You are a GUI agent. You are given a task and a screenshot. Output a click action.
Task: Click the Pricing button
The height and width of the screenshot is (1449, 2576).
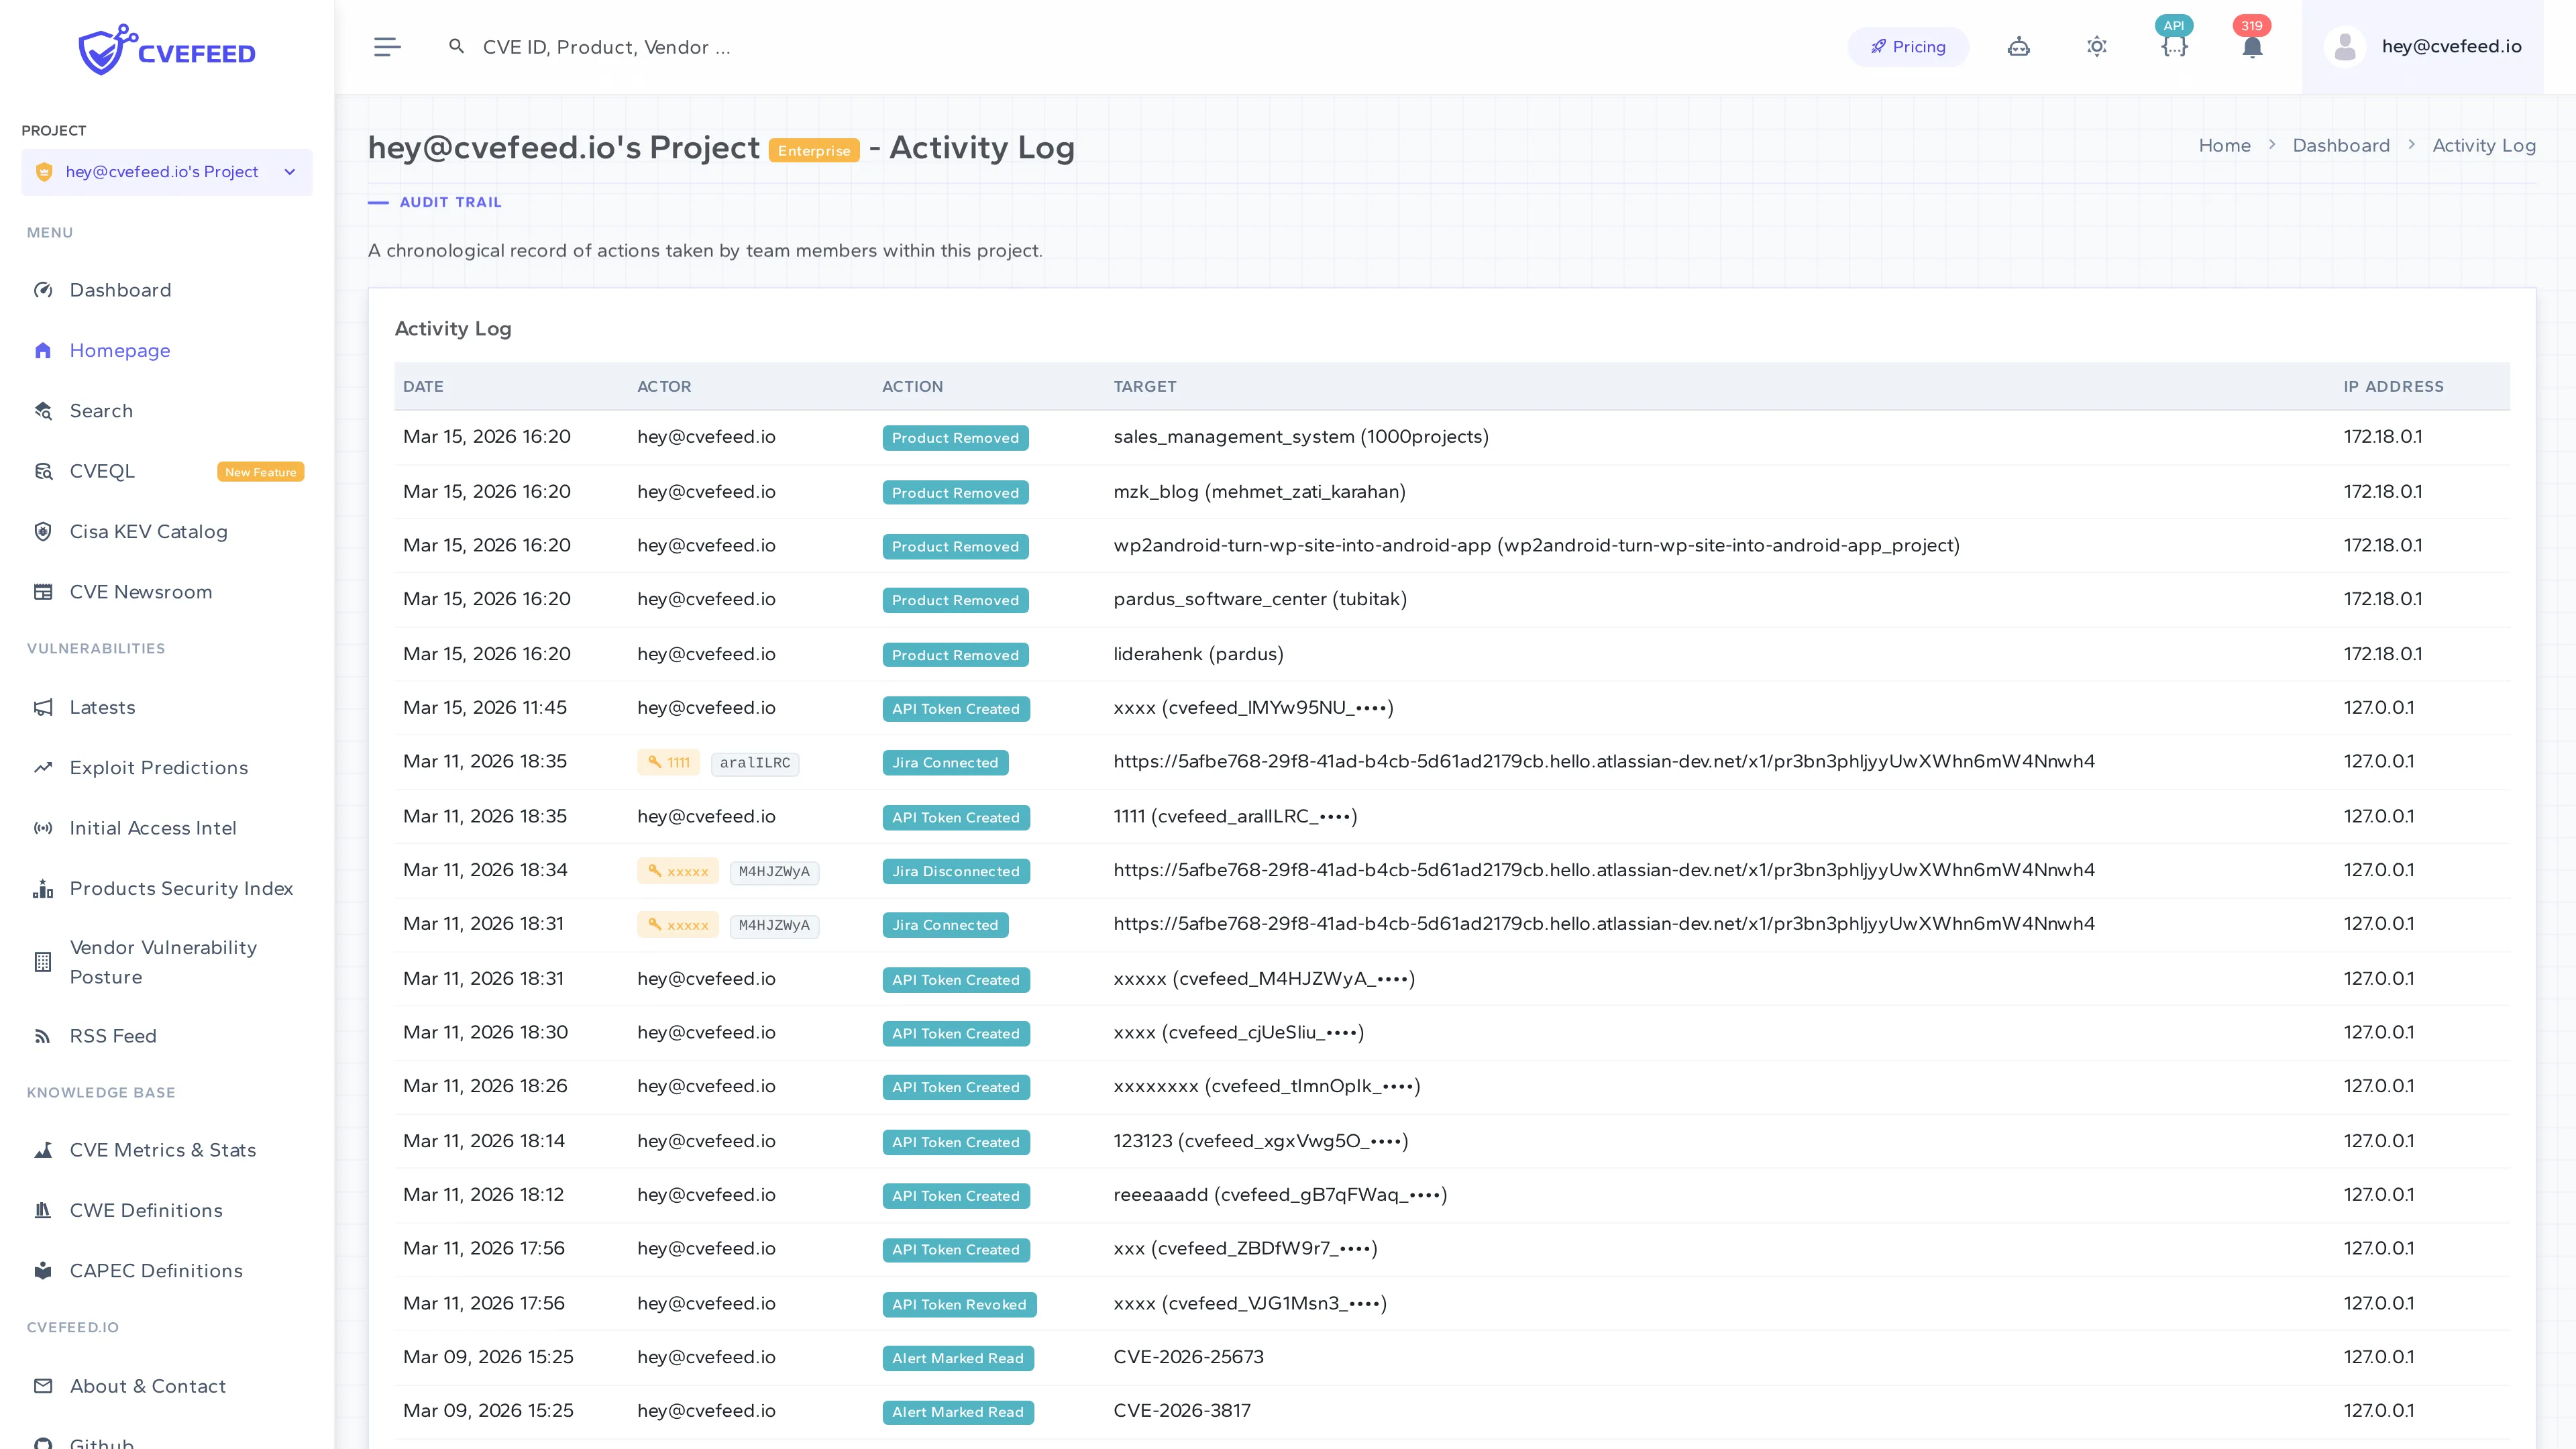click(x=1908, y=46)
